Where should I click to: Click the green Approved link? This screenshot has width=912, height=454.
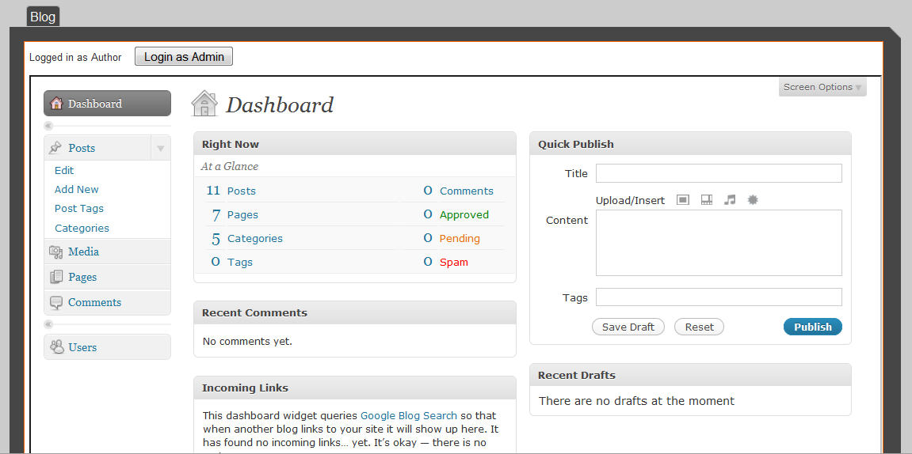pyautogui.click(x=464, y=215)
